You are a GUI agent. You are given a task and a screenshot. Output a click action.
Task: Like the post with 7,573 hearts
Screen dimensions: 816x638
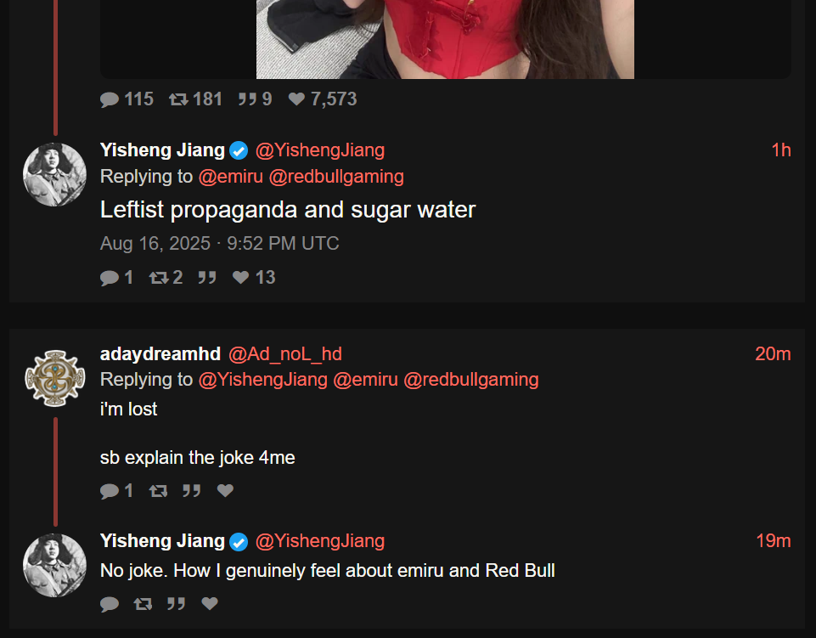coord(323,99)
